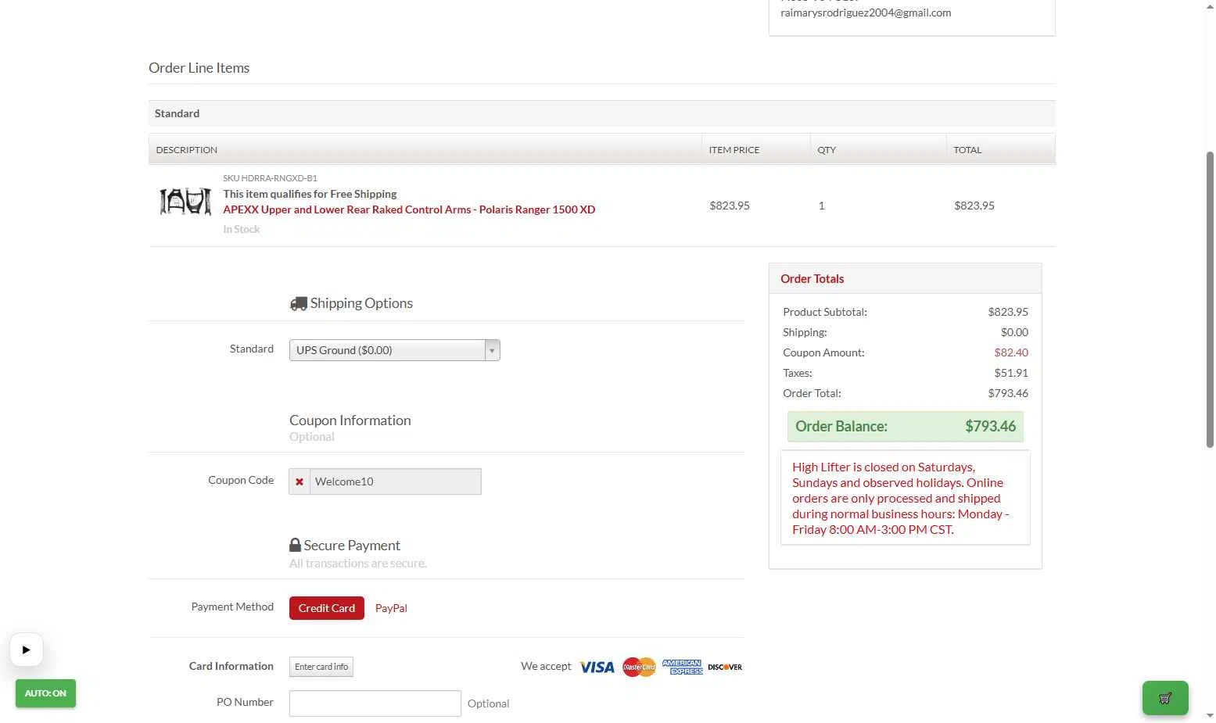
Task: Toggle the AUTO: ON button
Action: pyautogui.click(x=45, y=693)
